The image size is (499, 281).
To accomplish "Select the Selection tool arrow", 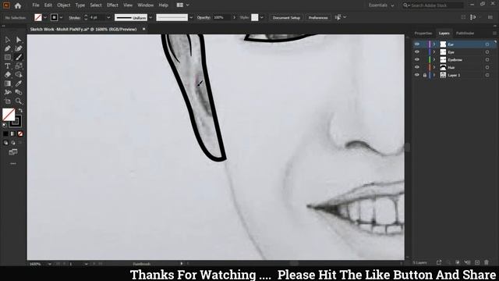I will pyautogui.click(x=7, y=40).
